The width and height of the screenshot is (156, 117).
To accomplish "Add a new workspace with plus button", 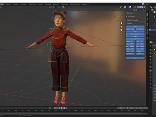I will 89,5.
